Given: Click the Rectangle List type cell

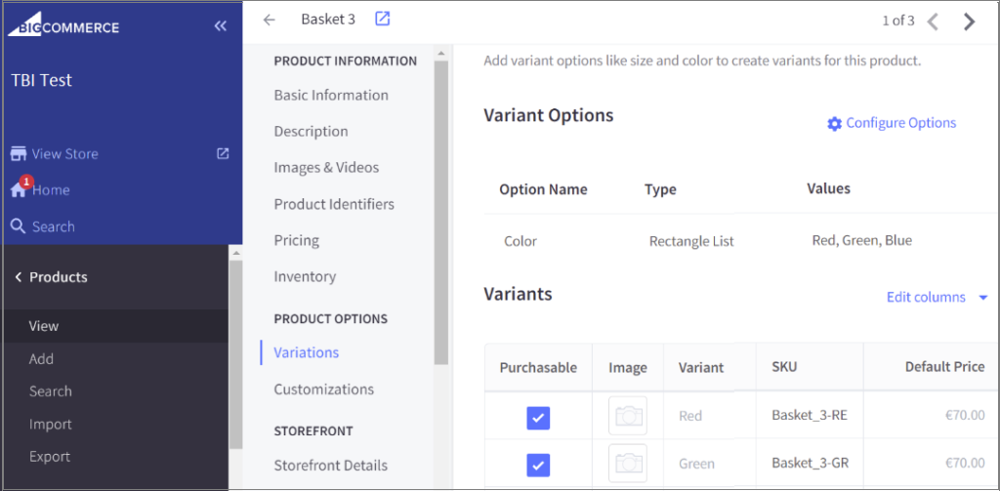Looking at the screenshot, I should click(691, 241).
